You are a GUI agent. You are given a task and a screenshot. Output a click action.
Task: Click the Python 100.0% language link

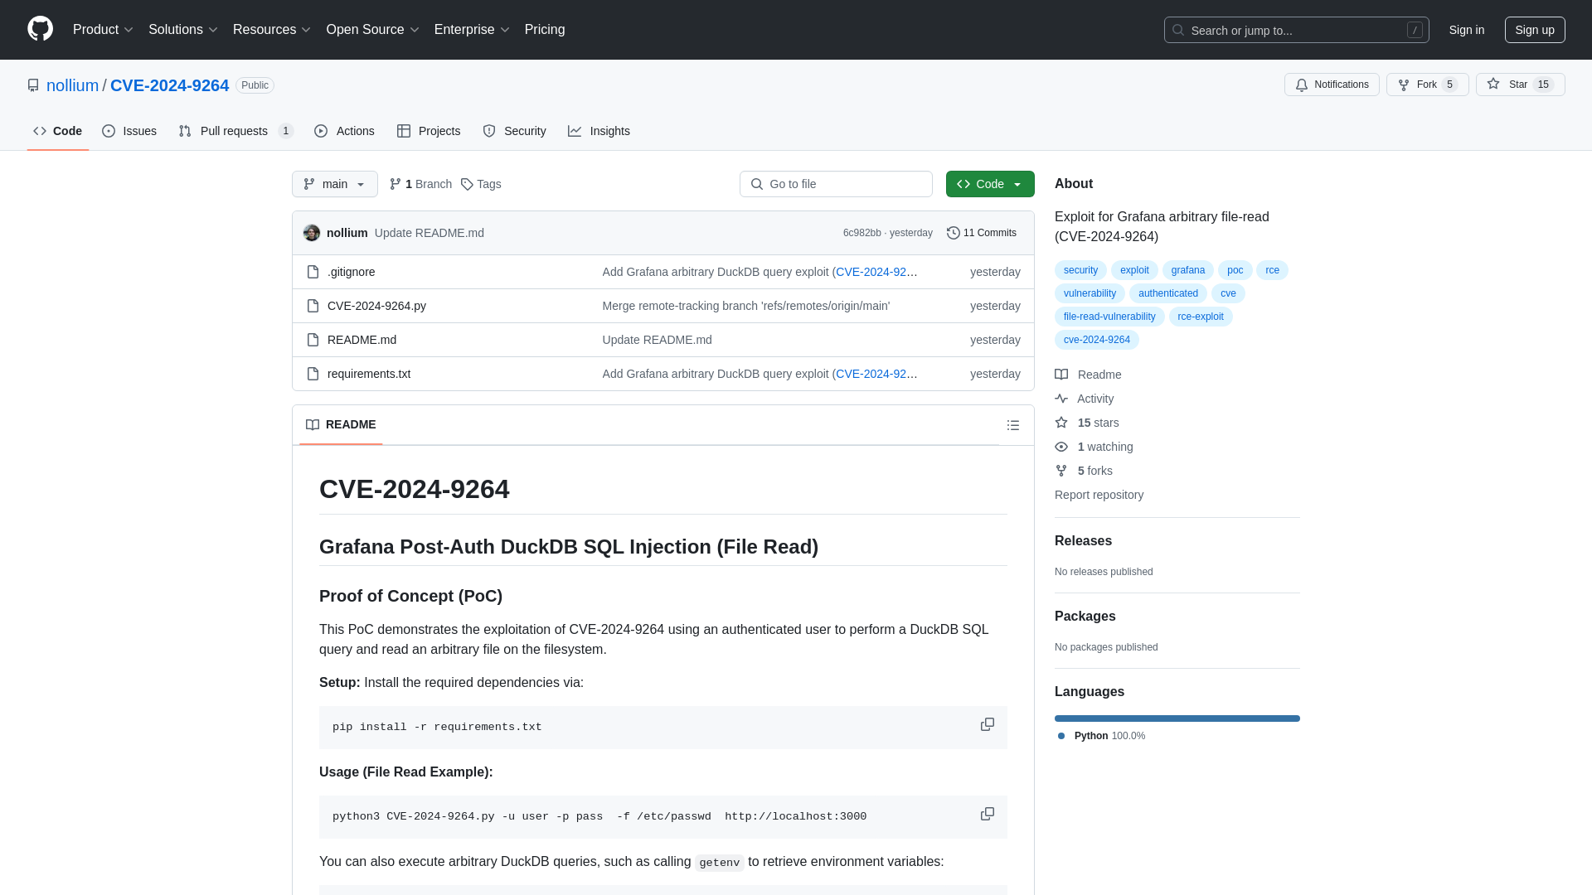click(x=1102, y=736)
